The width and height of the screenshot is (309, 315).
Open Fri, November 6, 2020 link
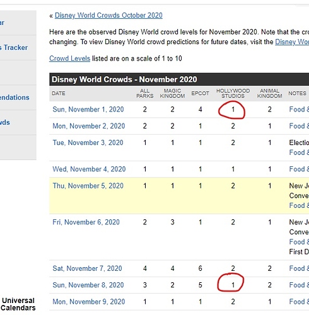(x=86, y=222)
